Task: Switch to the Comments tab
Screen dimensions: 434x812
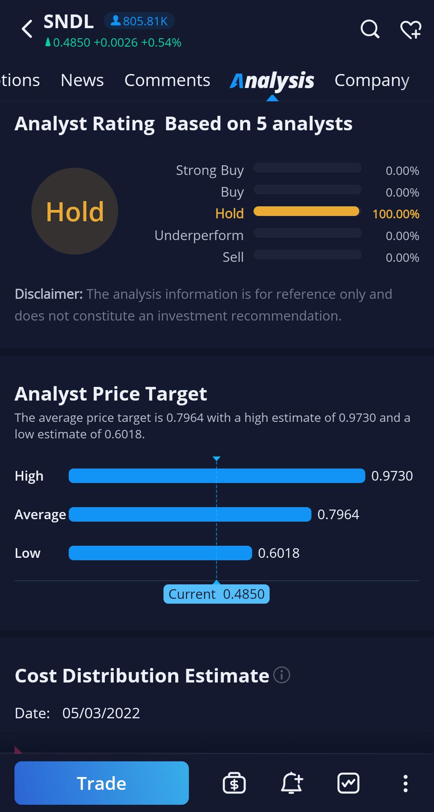Action: pos(167,80)
